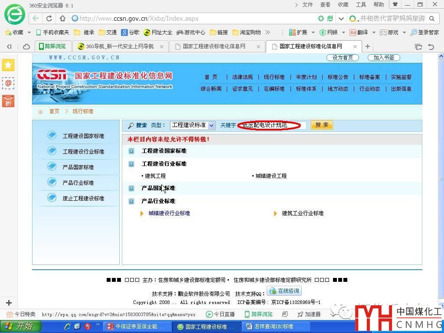Click the 在线咨询 QQ support button
This screenshot has height=333, width=444.
(x=284, y=291)
